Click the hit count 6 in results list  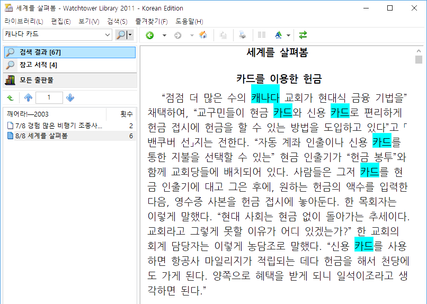(131, 136)
